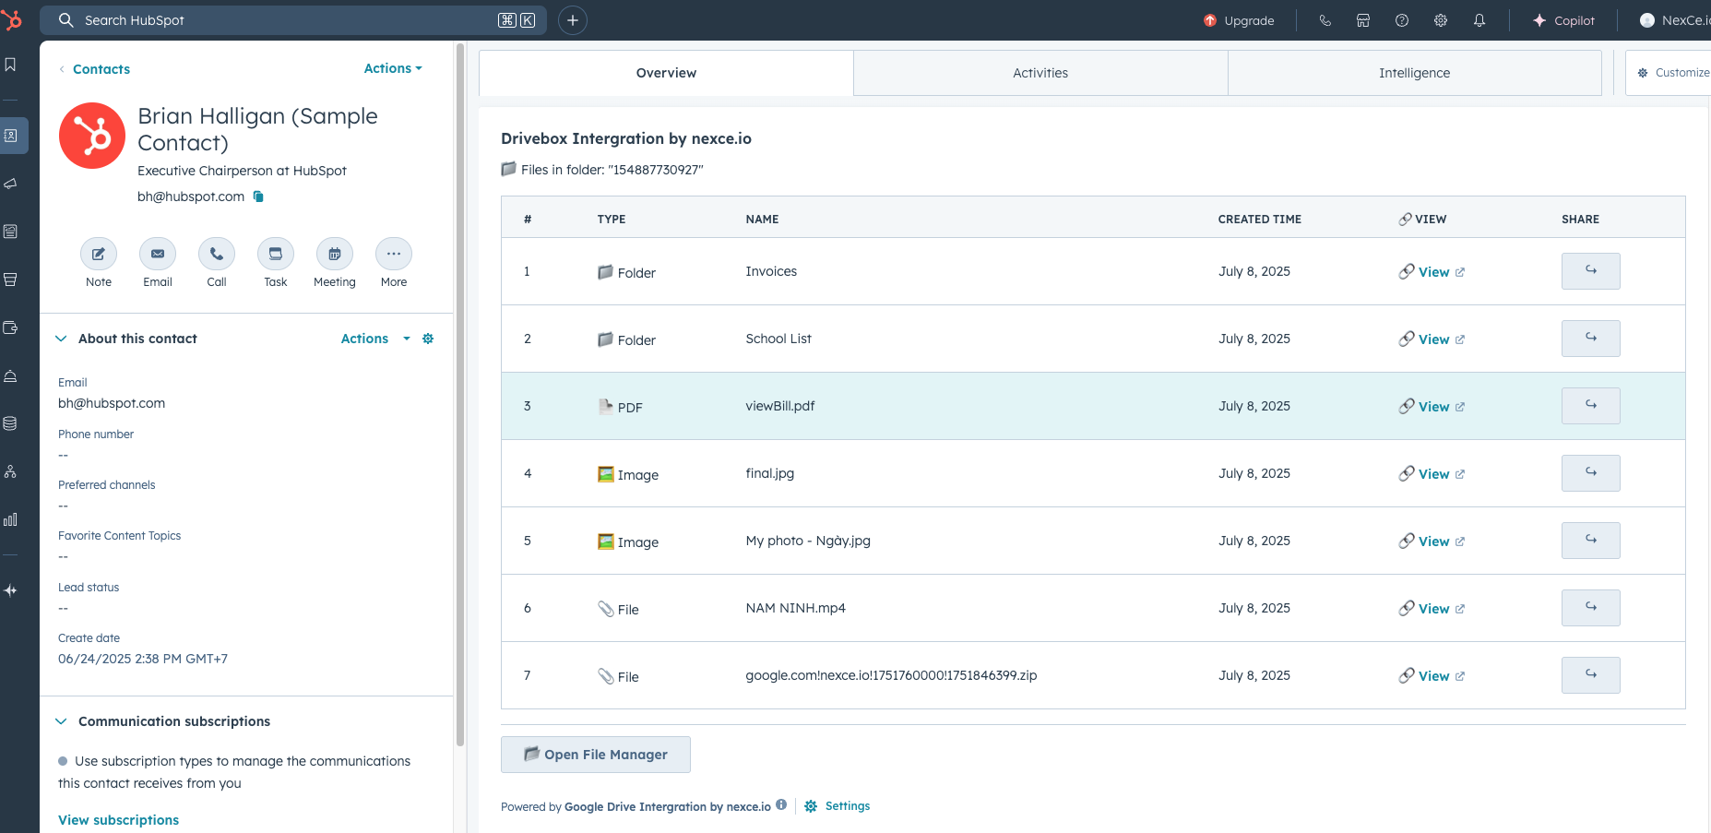Click the Create date value 06/24/2025
Screen dimensions: 1711x833
[143, 659]
